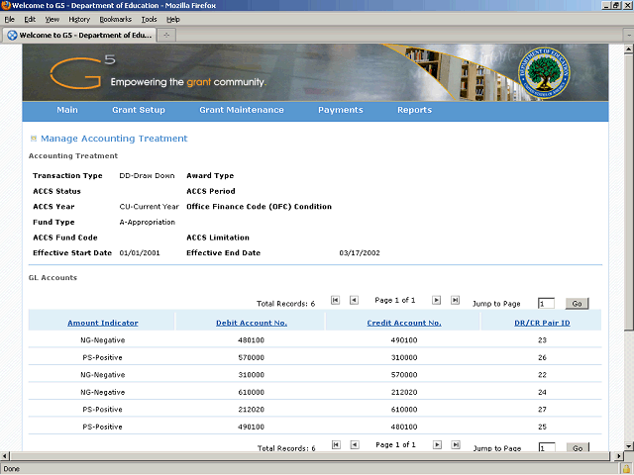This screenshot has width=634, height=475.
Task: Go to previous page in bottom pager
Action: click(x=355, y=444)
